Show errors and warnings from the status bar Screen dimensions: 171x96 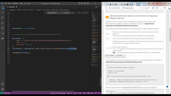click(x=7, y=93)
